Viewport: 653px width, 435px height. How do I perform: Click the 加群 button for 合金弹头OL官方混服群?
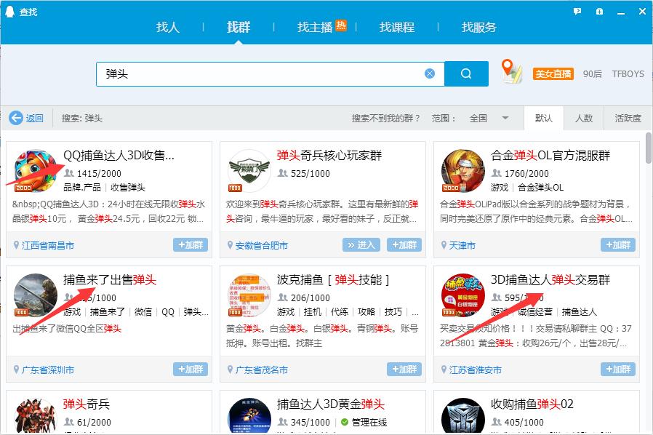618,245
